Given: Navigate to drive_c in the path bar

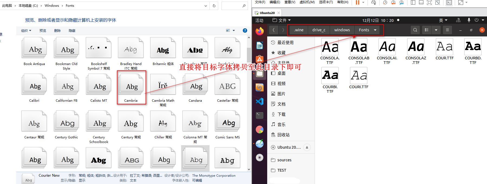Looking at the screenshot, I should [x=319, y=30].
